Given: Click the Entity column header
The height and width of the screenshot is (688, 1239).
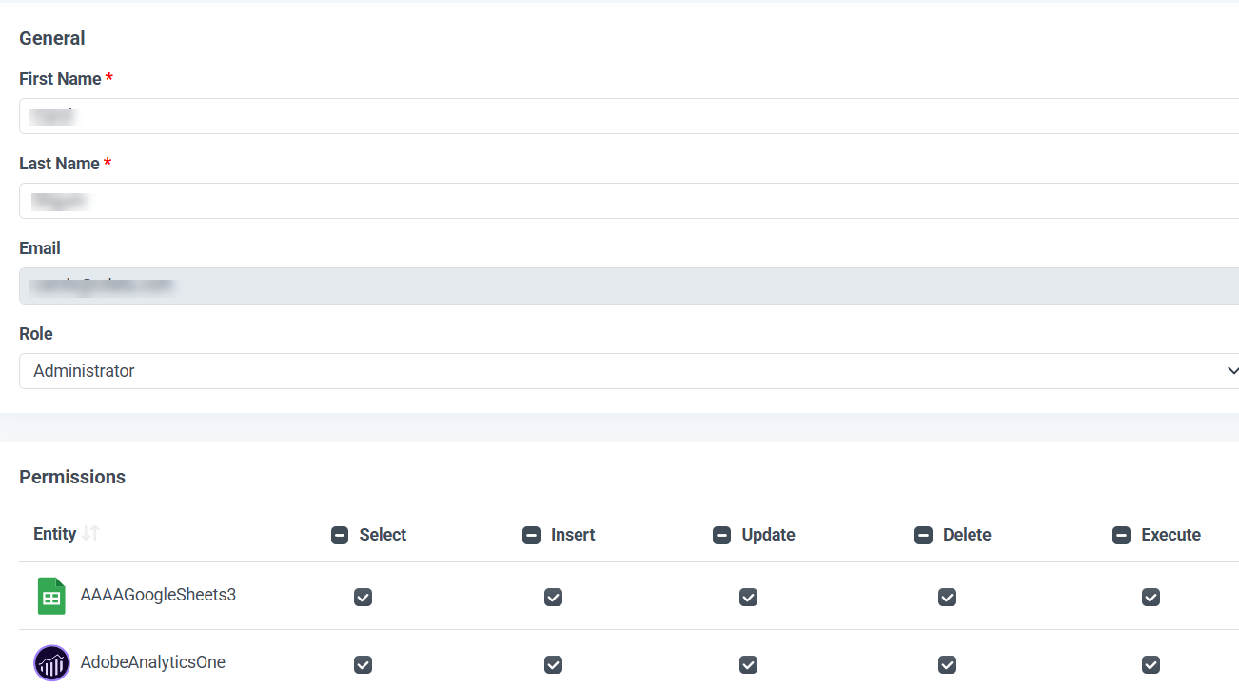Looking at the screenshot, I should pyautogui.click(x=52, y=534).
